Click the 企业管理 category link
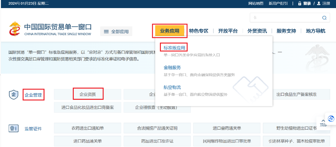This screenshot has height=147, width=336. pos(33,95)
